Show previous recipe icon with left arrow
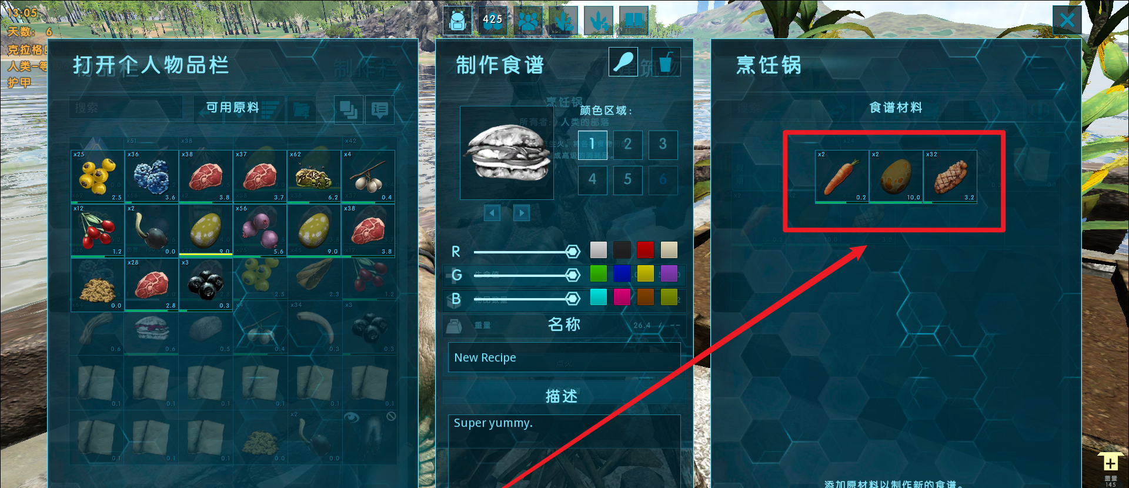The image size is (1129, 488). [492, 213]
